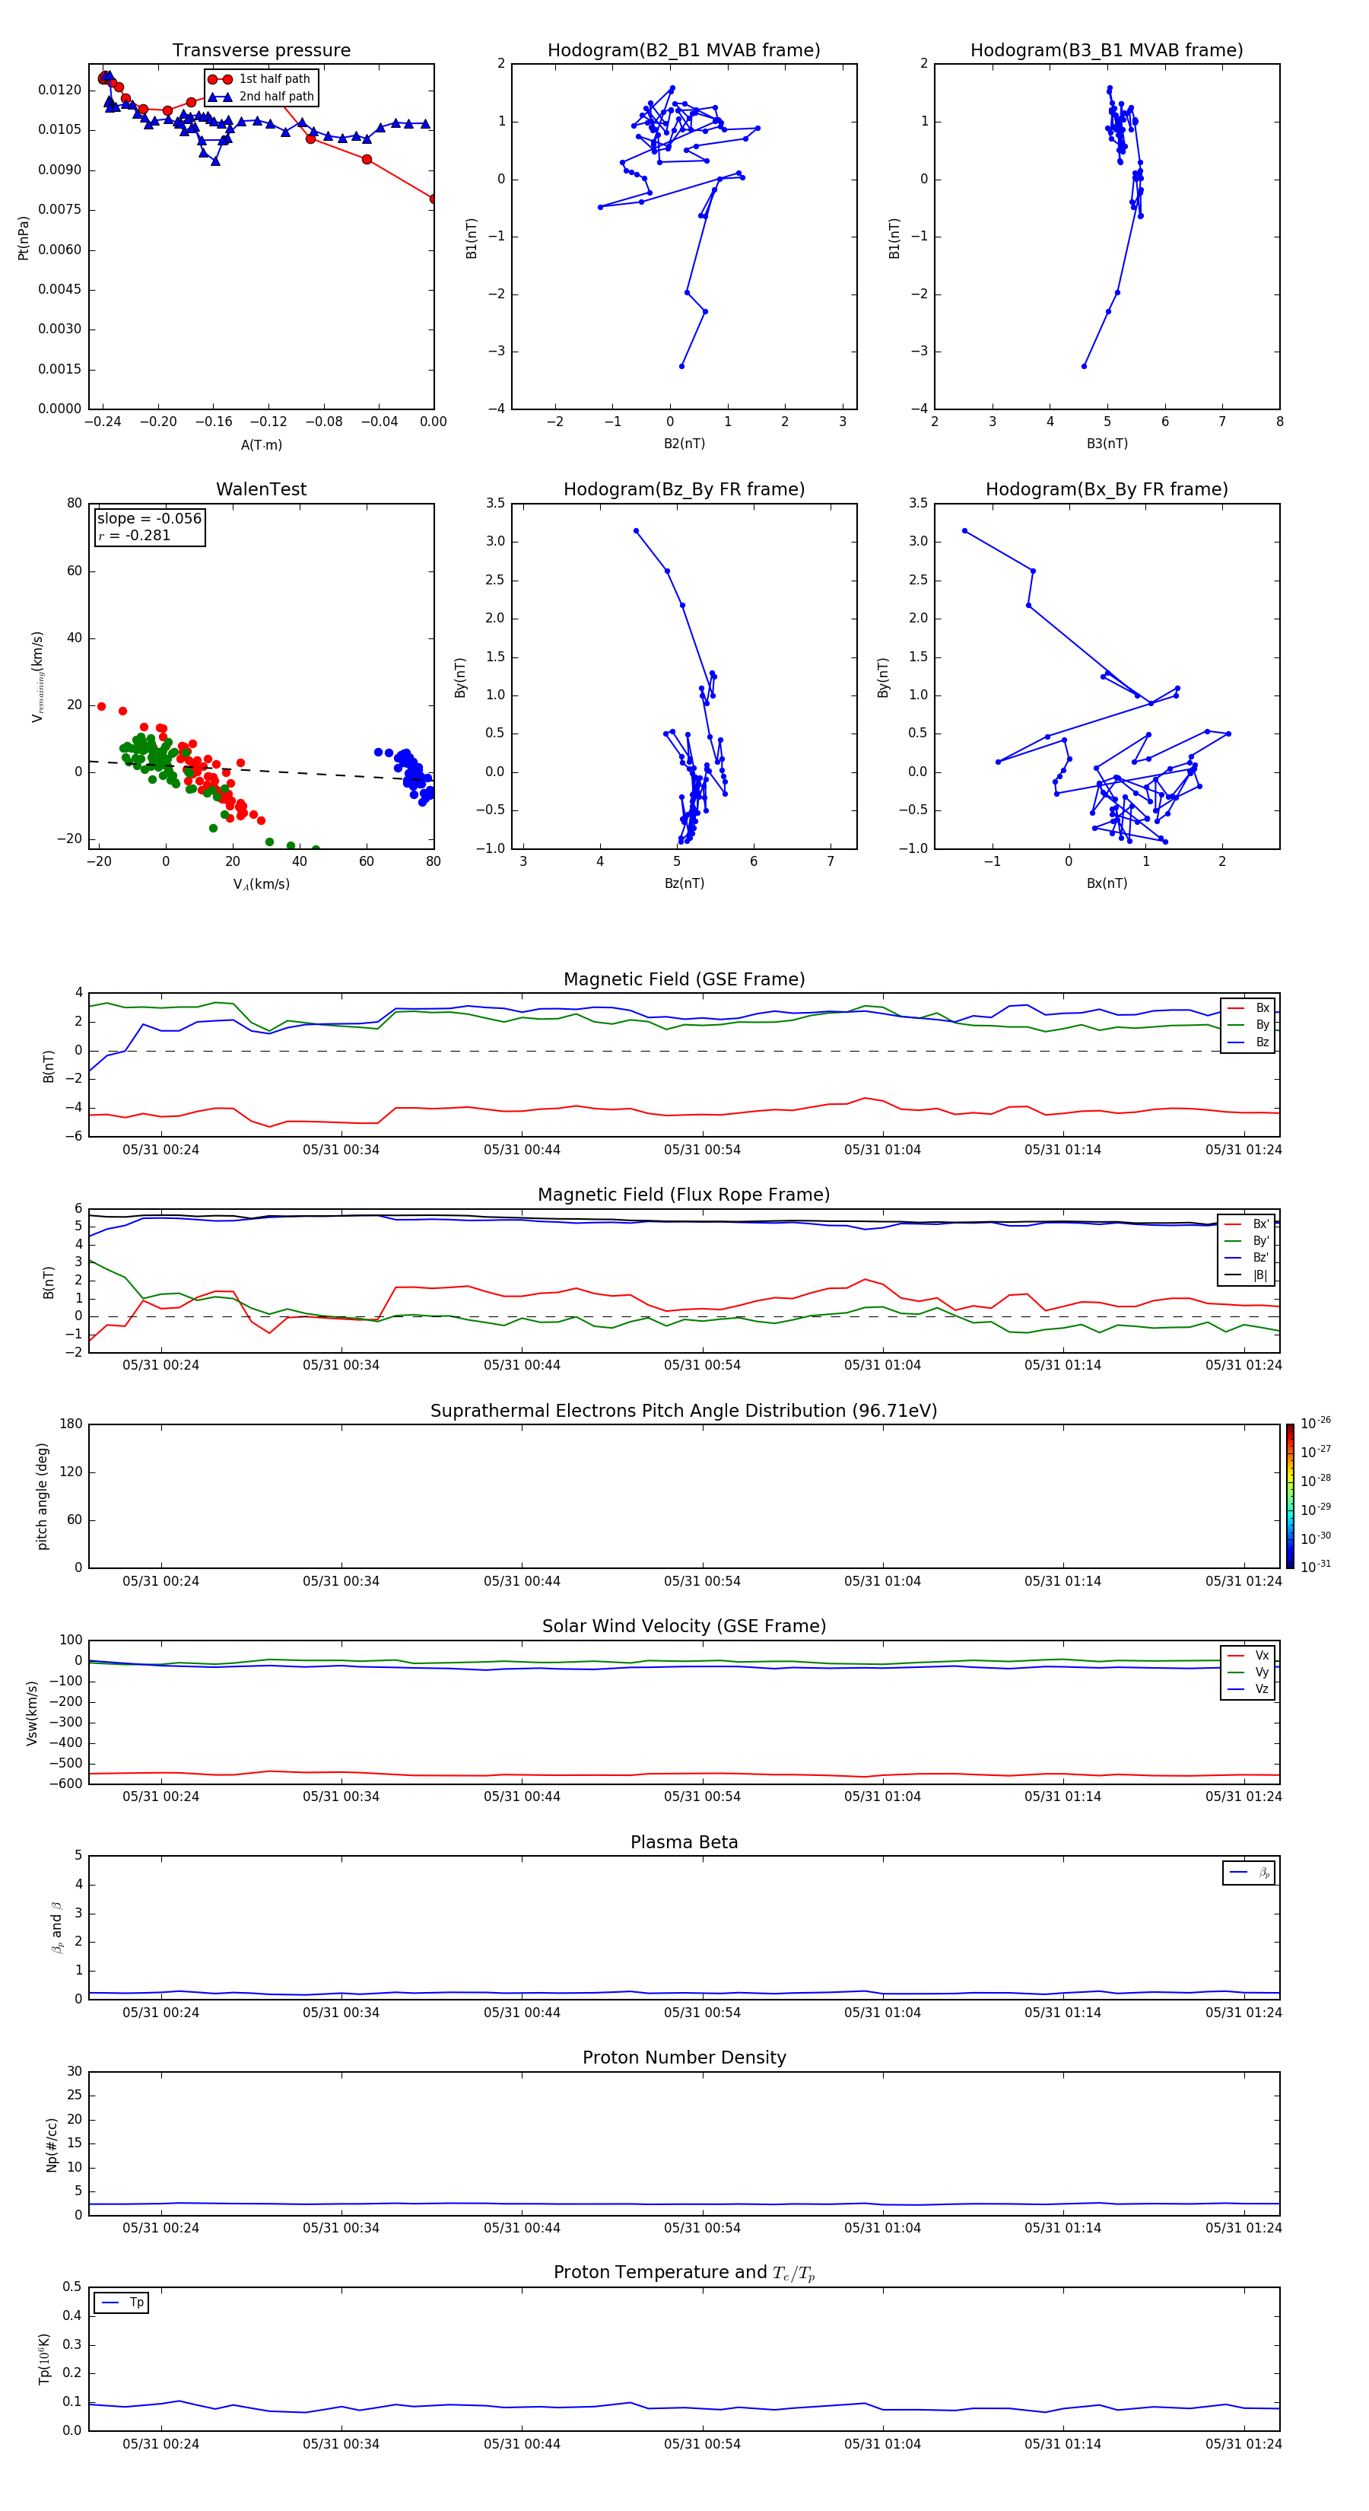Click 0.0120 tick on Transverse pressure axis

pos(59,90)
